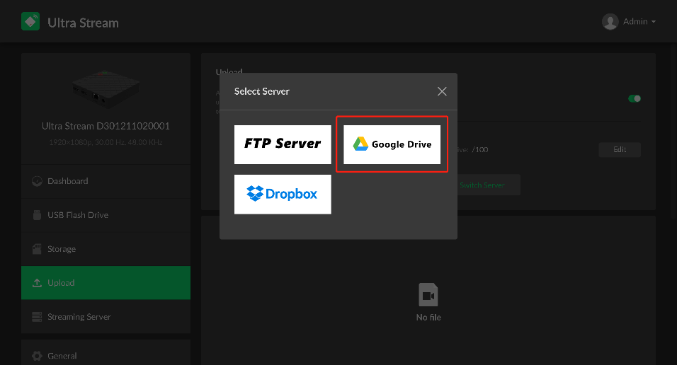677x365 pixels.
Task: Open Streaming Server section
Action: pyautogui.click(x=106, y=317)
